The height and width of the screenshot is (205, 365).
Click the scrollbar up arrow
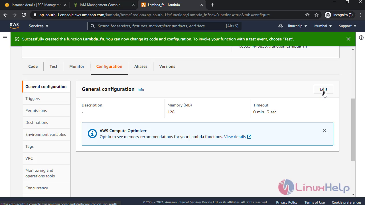(353, 49)
